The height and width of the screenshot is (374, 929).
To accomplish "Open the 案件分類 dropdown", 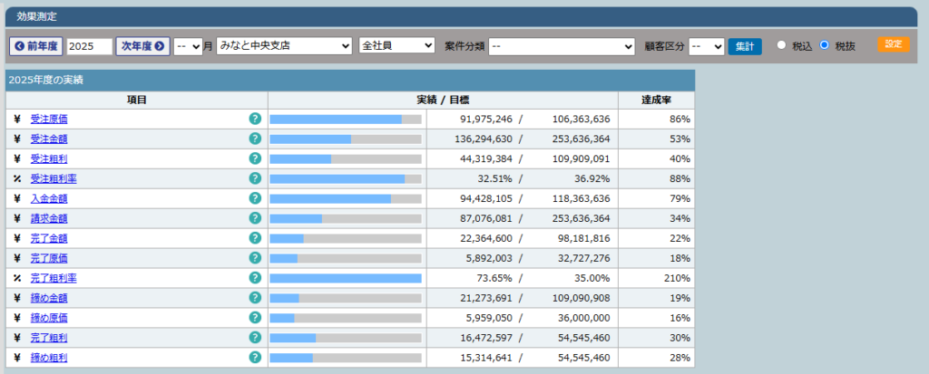I will click(562, 46).
